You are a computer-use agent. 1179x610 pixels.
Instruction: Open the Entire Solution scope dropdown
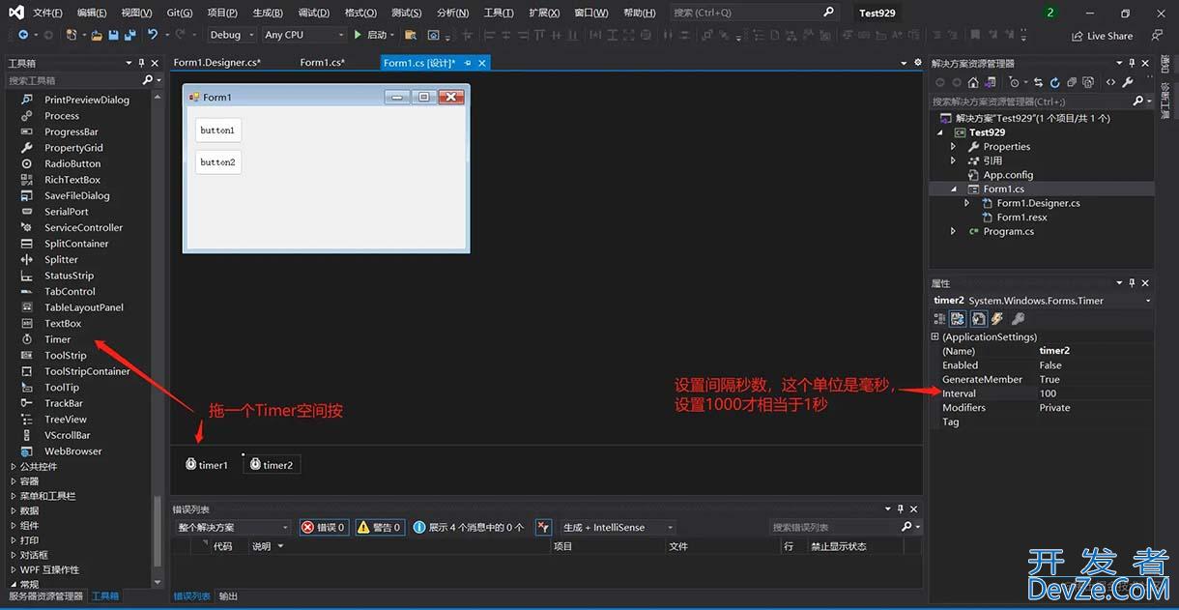232,527
